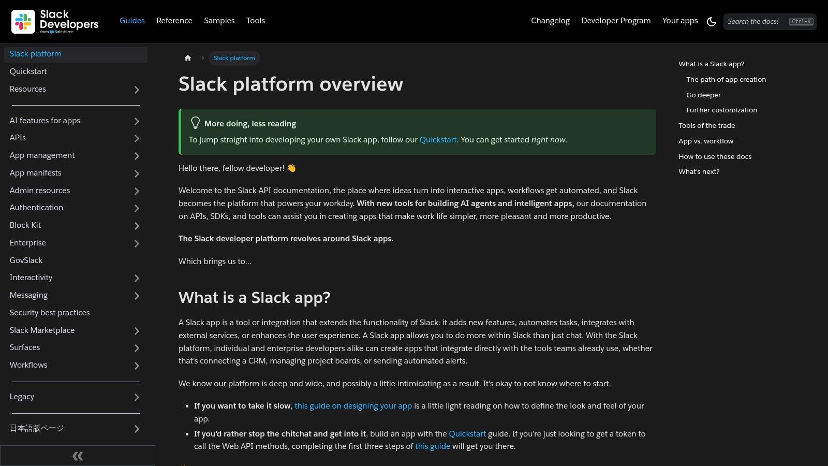Toggle dark mode with the moon icon
828x466 pixels.
tap(711, 22)
